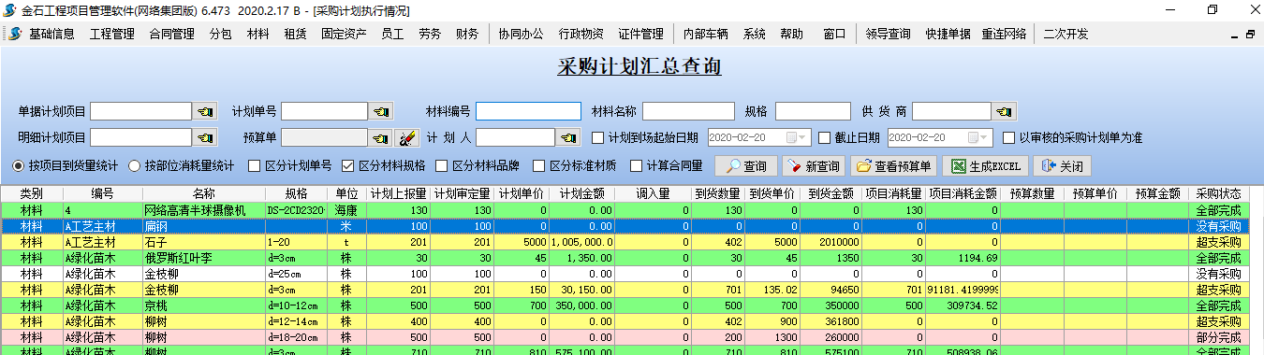Click lookup icon beside 明细计划项目 field

(x=206, y=138)
